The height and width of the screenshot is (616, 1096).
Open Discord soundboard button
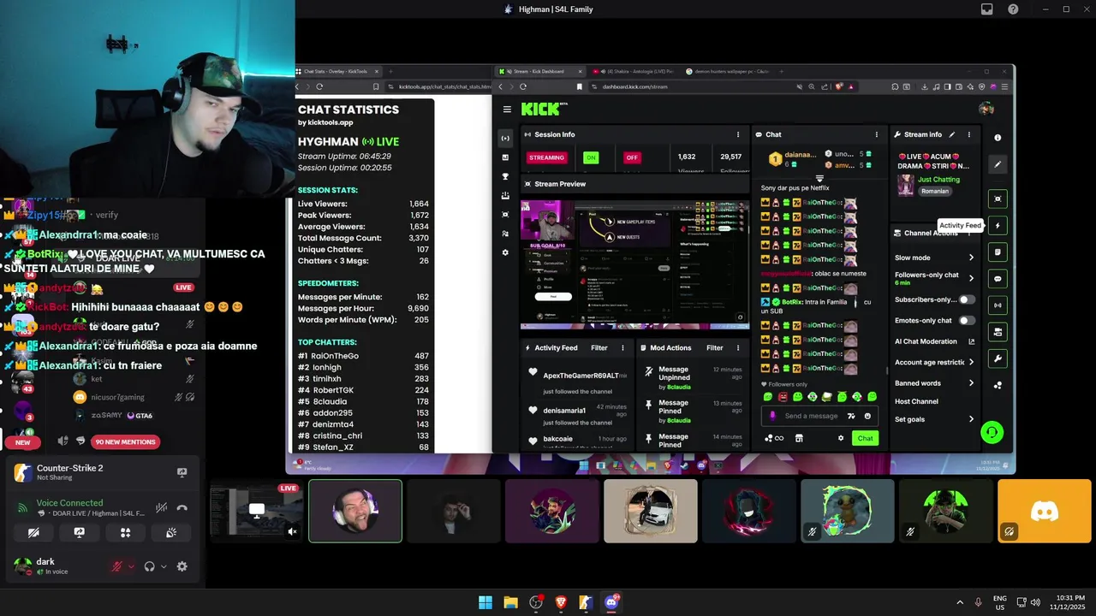(x=171, y=532)
